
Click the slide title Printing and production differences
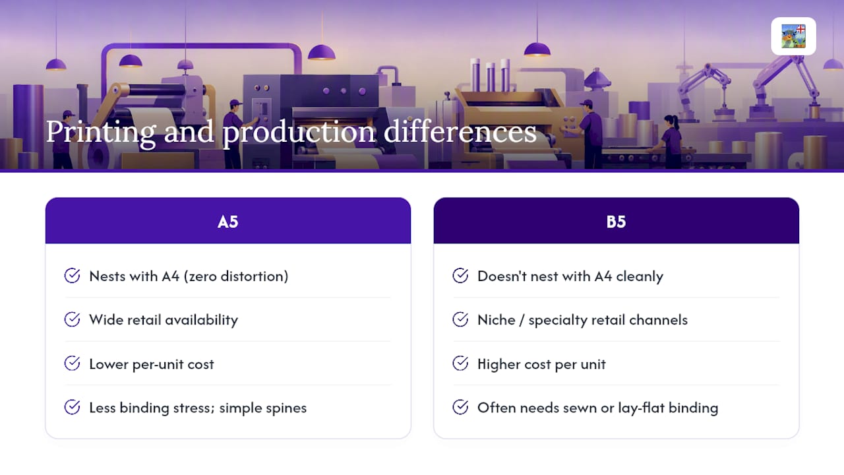291,131
